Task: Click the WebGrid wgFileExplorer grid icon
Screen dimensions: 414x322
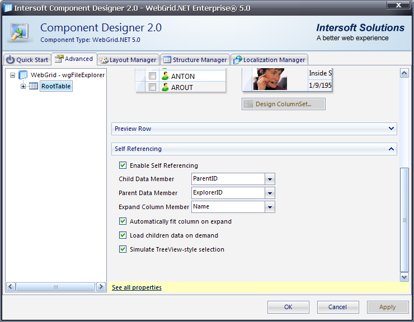Action: point(23,75)
